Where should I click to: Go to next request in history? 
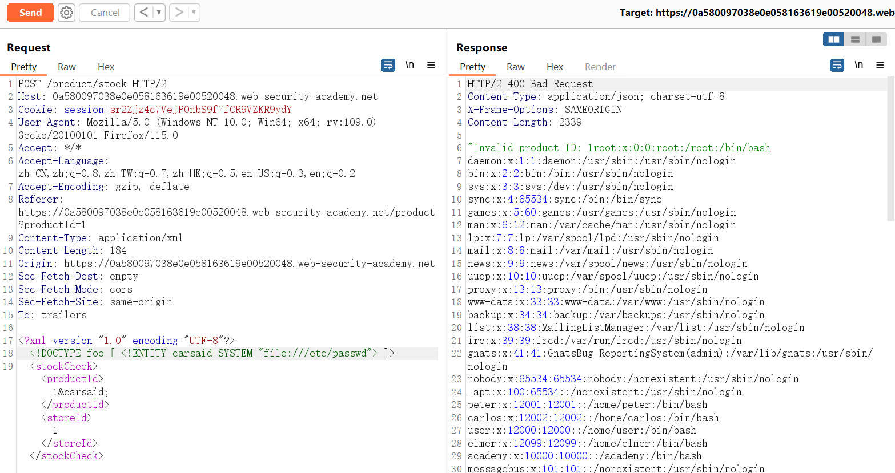pyautogui.click(x=179, y=12)
